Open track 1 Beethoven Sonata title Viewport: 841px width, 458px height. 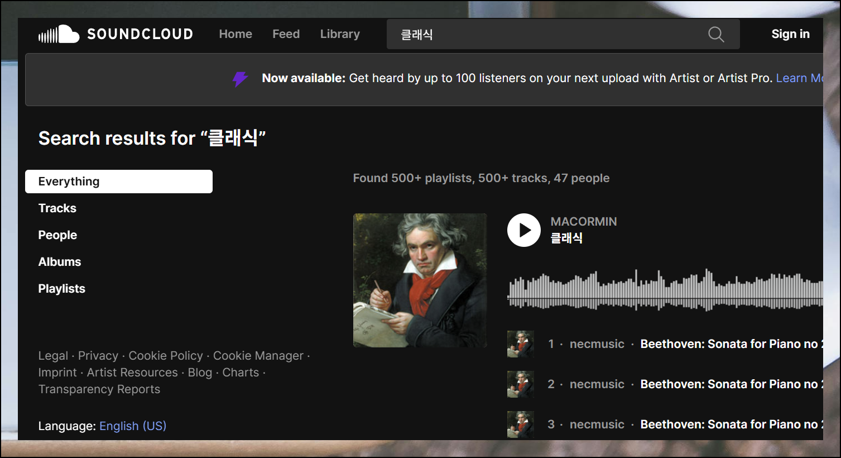click(x=732, y=344)
